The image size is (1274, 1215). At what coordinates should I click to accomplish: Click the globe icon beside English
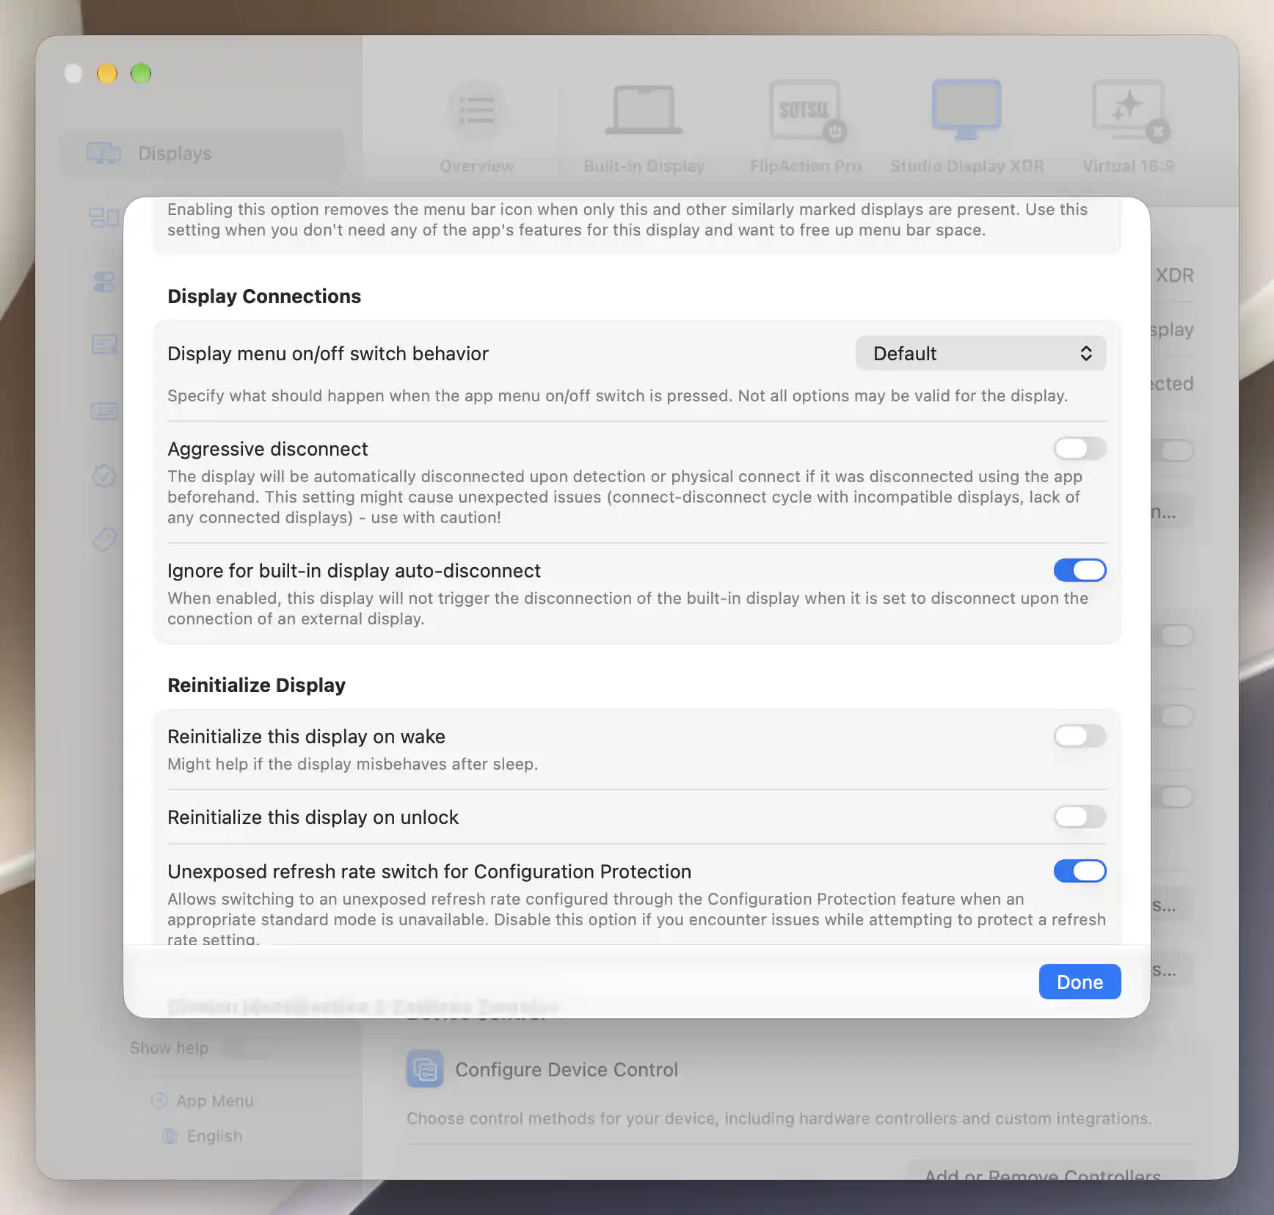pos(170,1136)
